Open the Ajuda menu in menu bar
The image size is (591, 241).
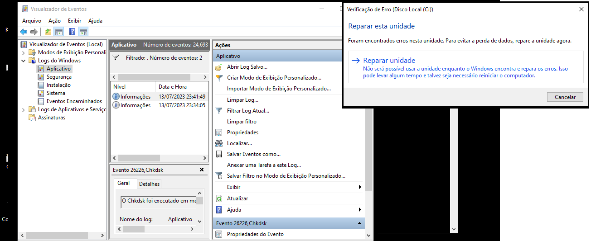pyautogui.click(x=95, y=21)
